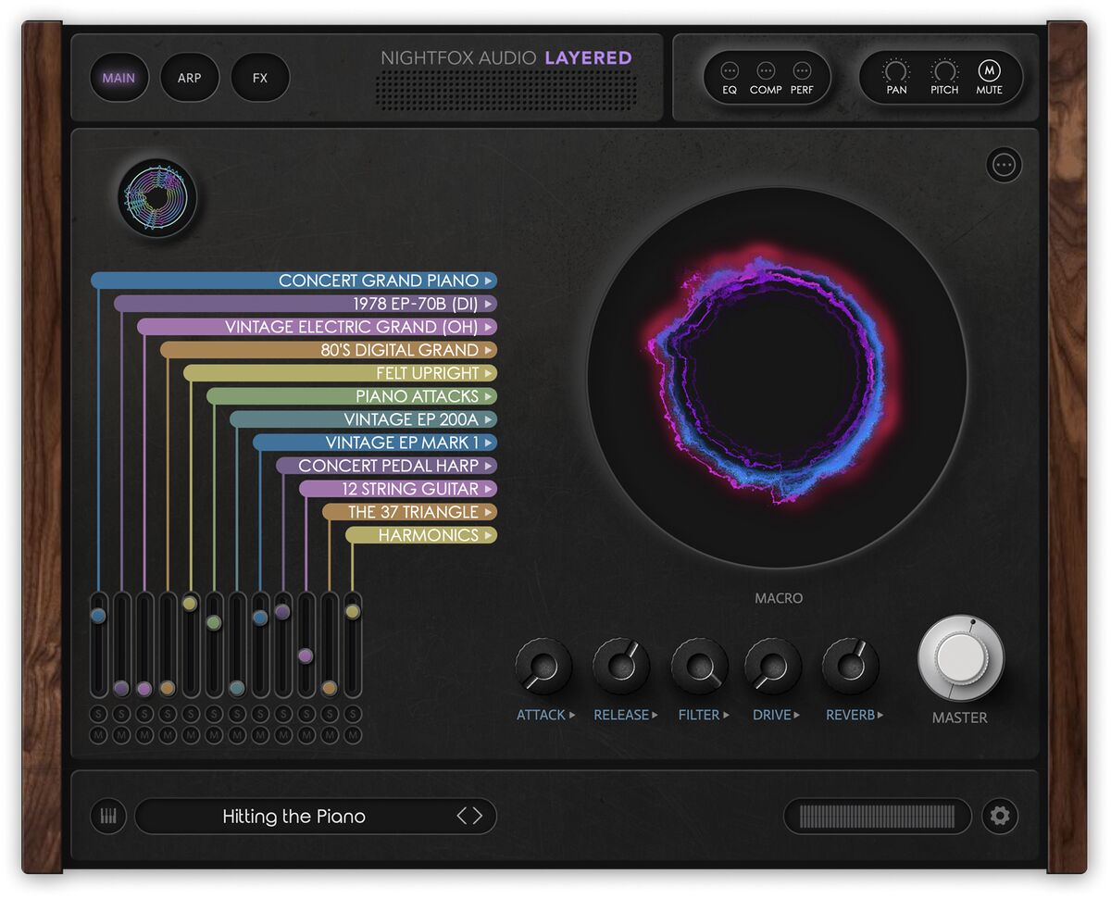Screen dimensions: 1111x899
Task: Toggle the global MUTE button
Action: pos(989,70)
